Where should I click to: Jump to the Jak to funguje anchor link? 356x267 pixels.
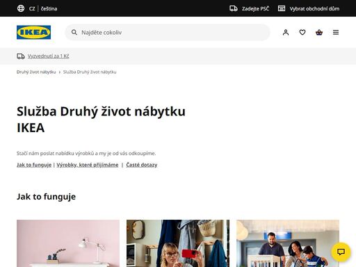coord(34,165)
